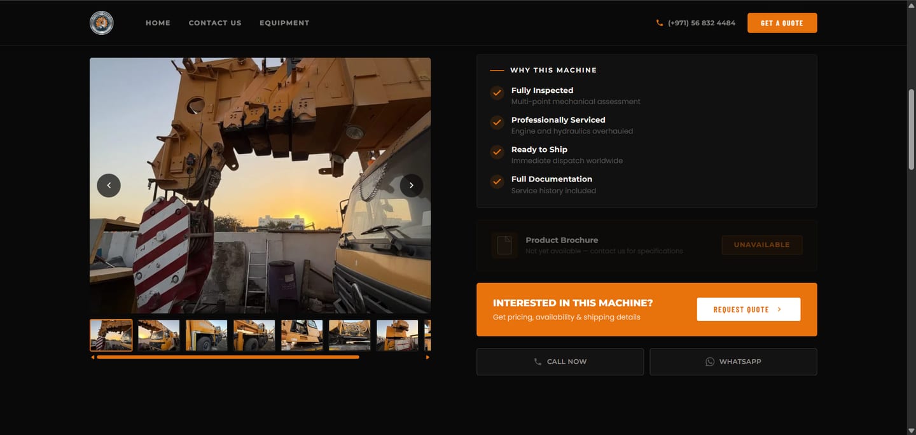Click the company logo in the header
Viewport: 916px width, 435px height.
[x=102, y=23]
